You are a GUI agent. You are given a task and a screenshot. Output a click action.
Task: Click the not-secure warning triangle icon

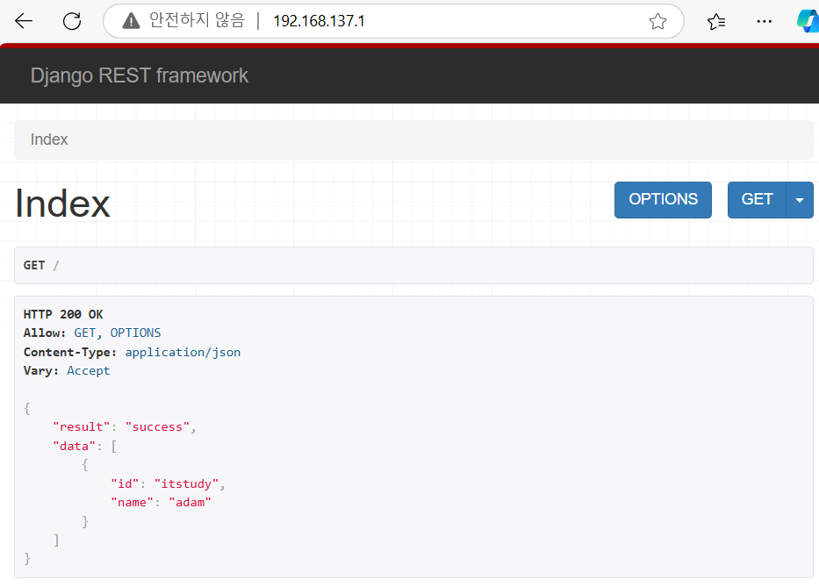[131, 21]
